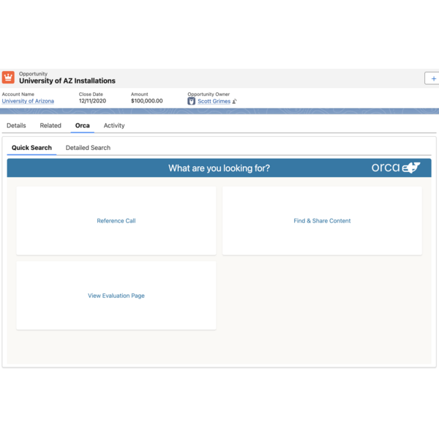Click the University of AZ Installations title
Screen dimensions: 439x439
click(67, 81)
